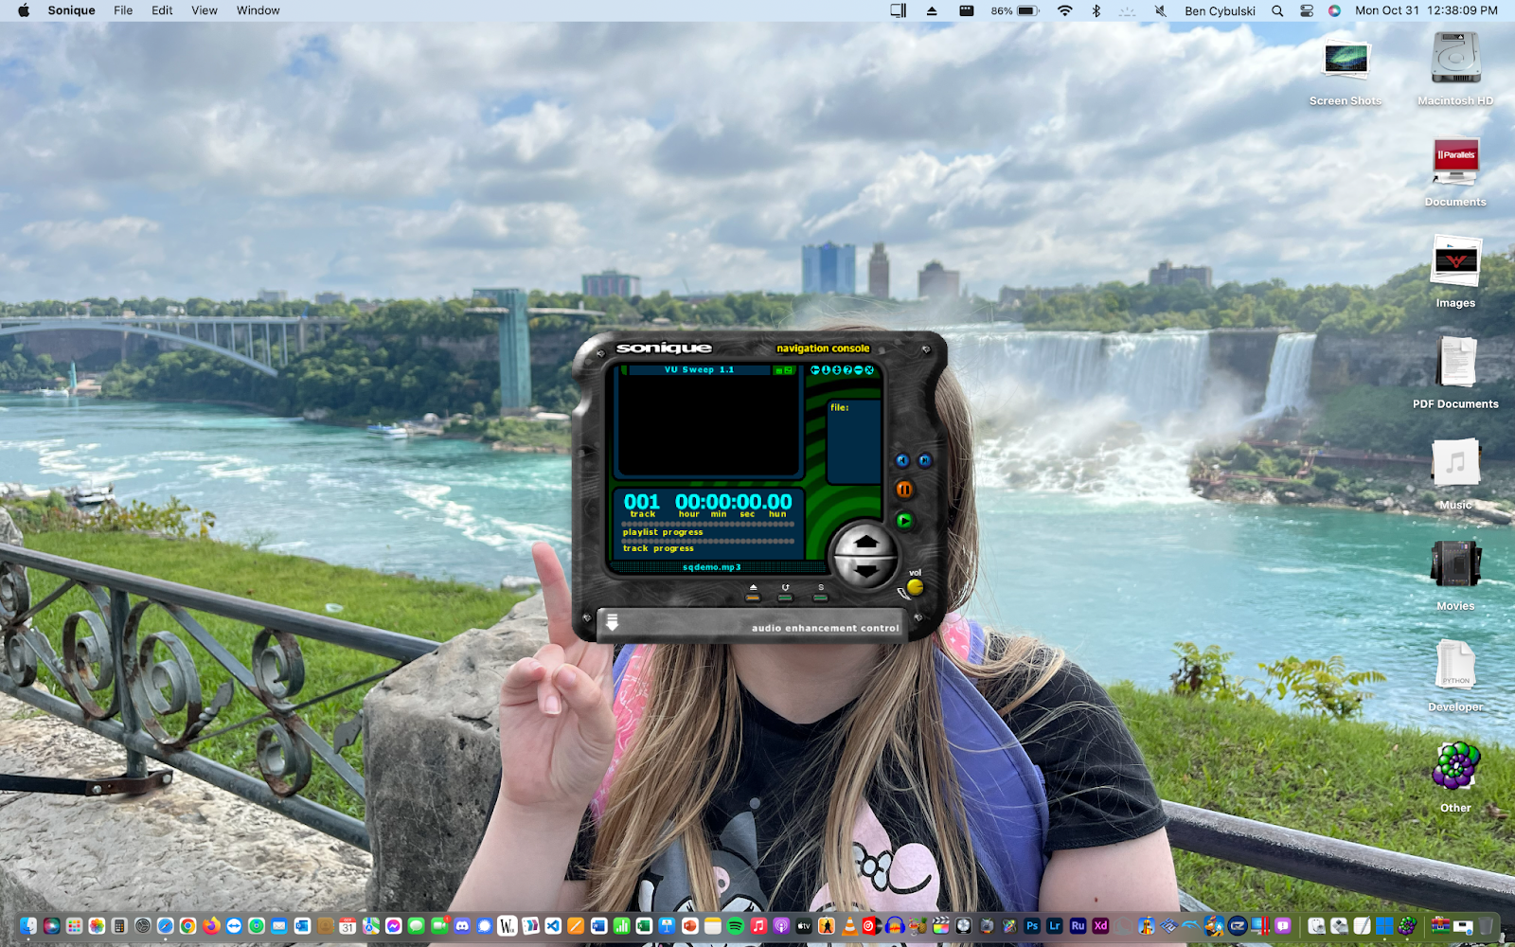
Task: Select the Other desktop folder
Action: pos(1455,777)
